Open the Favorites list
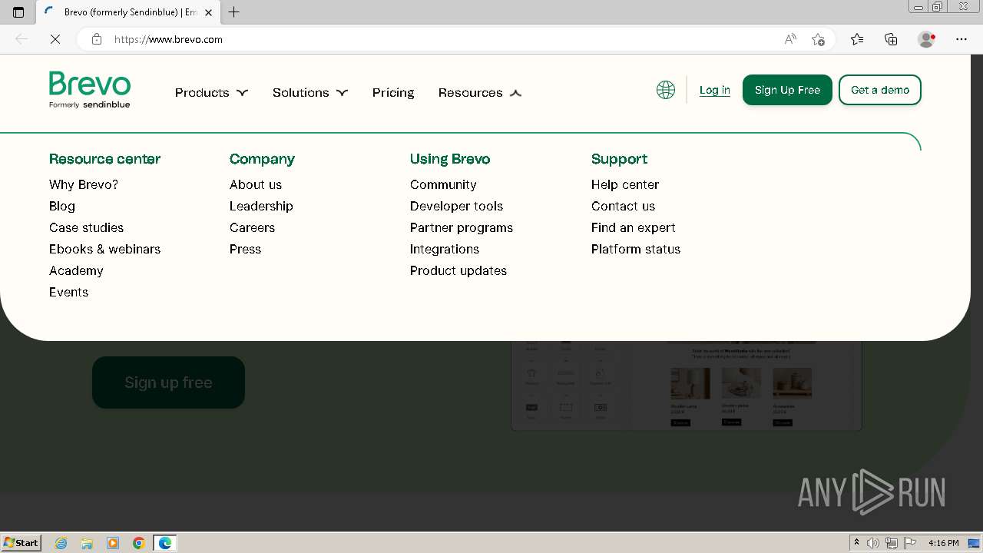The width and height of the screenshot is (983, 553). point(857,39)
